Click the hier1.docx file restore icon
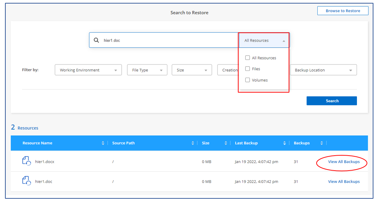 pos(26,161)
